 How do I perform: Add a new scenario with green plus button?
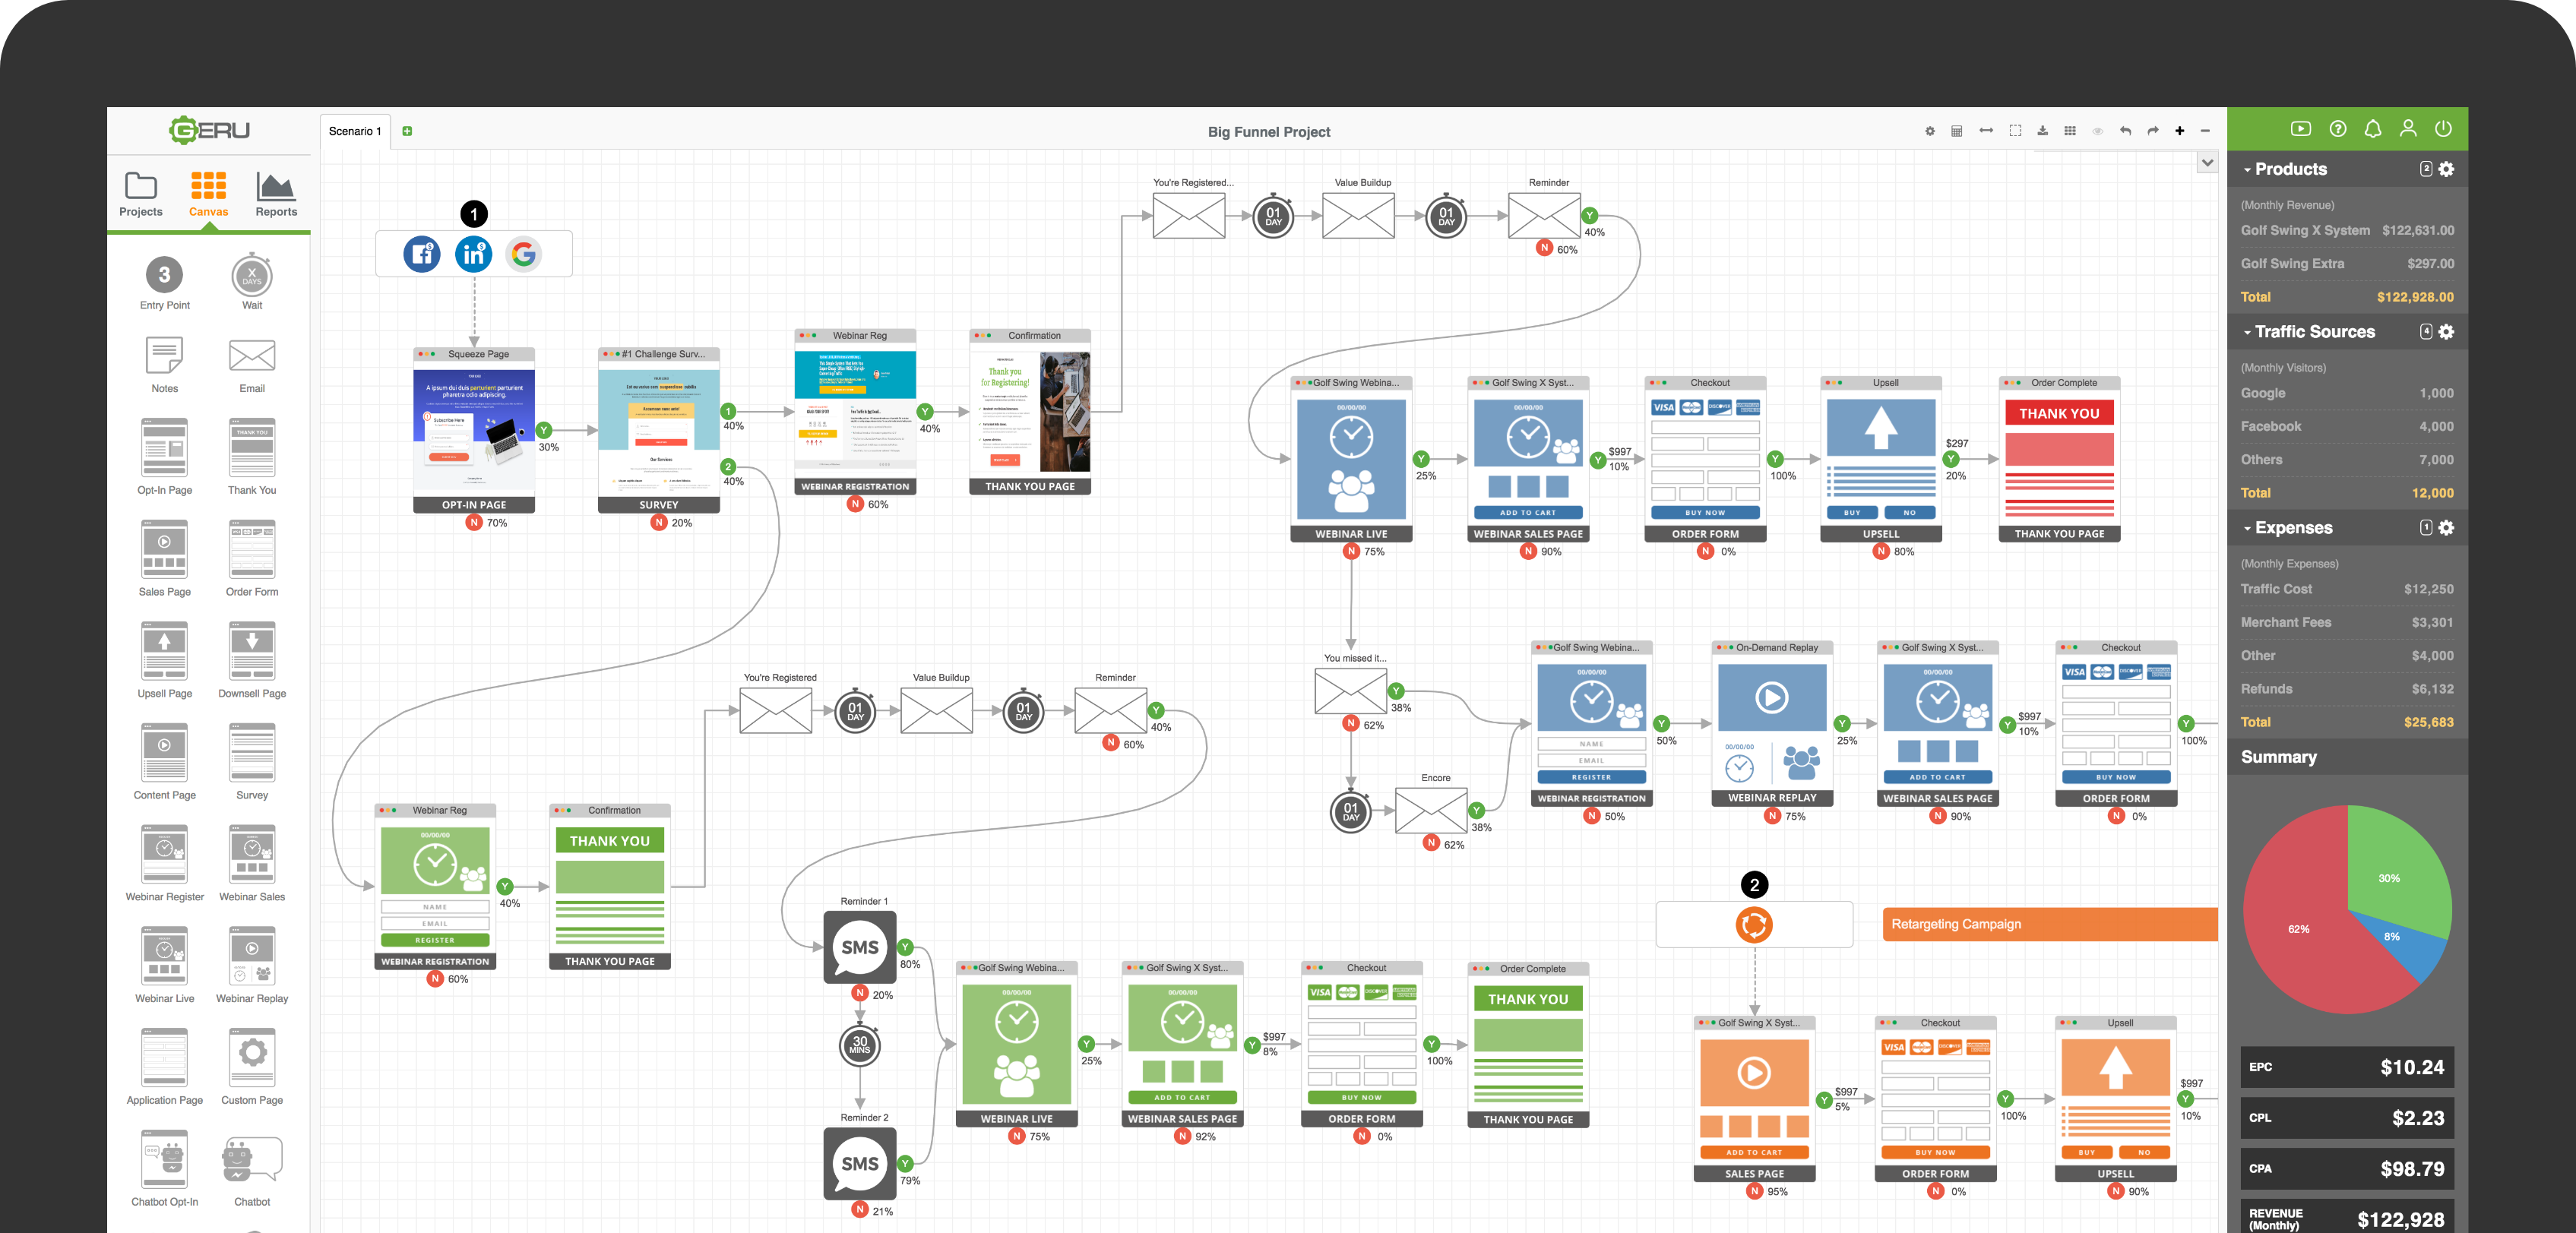(x=407, y=131)
